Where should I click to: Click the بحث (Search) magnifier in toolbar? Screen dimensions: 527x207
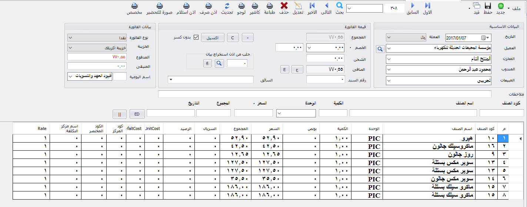coord(340,6)
